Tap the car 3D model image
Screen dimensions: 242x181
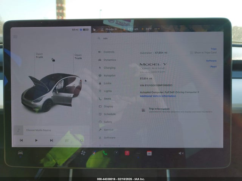[x=51, y=92]
